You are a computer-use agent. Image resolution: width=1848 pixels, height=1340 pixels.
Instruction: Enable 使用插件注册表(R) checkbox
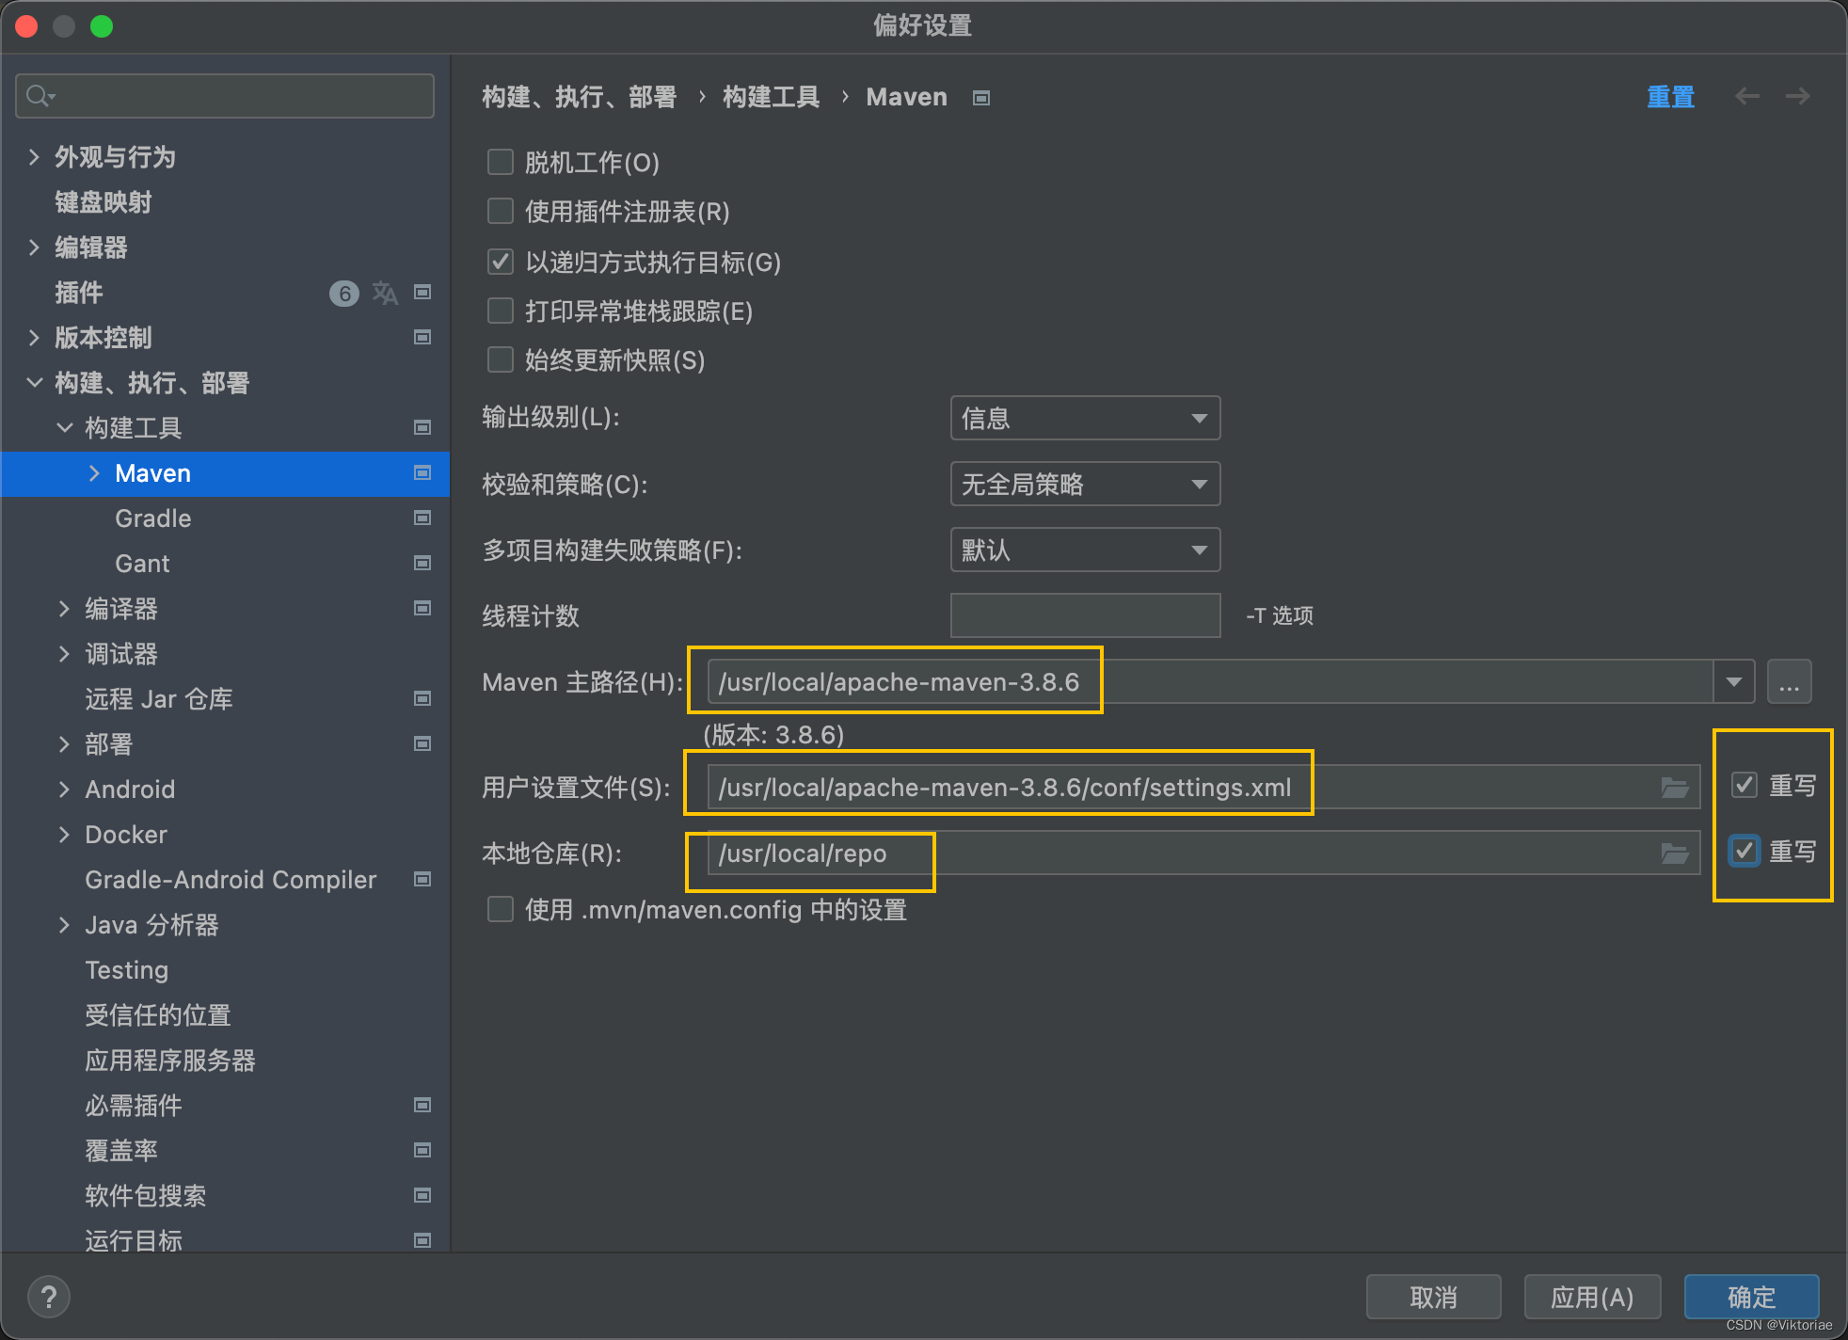tap(501, 211)
